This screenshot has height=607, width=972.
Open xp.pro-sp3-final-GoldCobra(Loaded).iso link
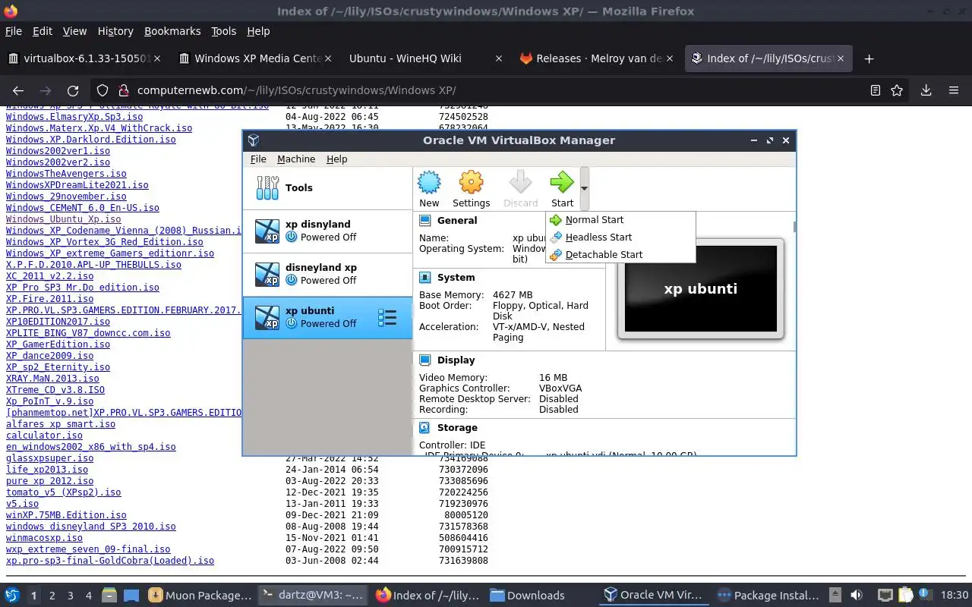coord(110,561)
